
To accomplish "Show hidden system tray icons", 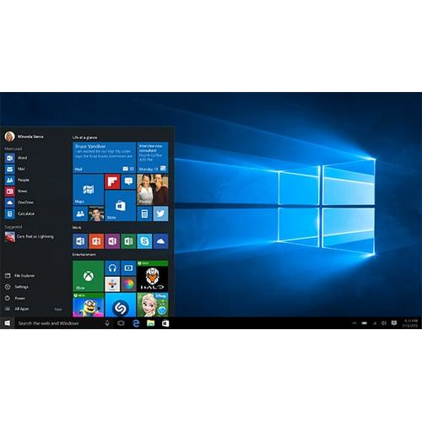I will tap(354, 323).
